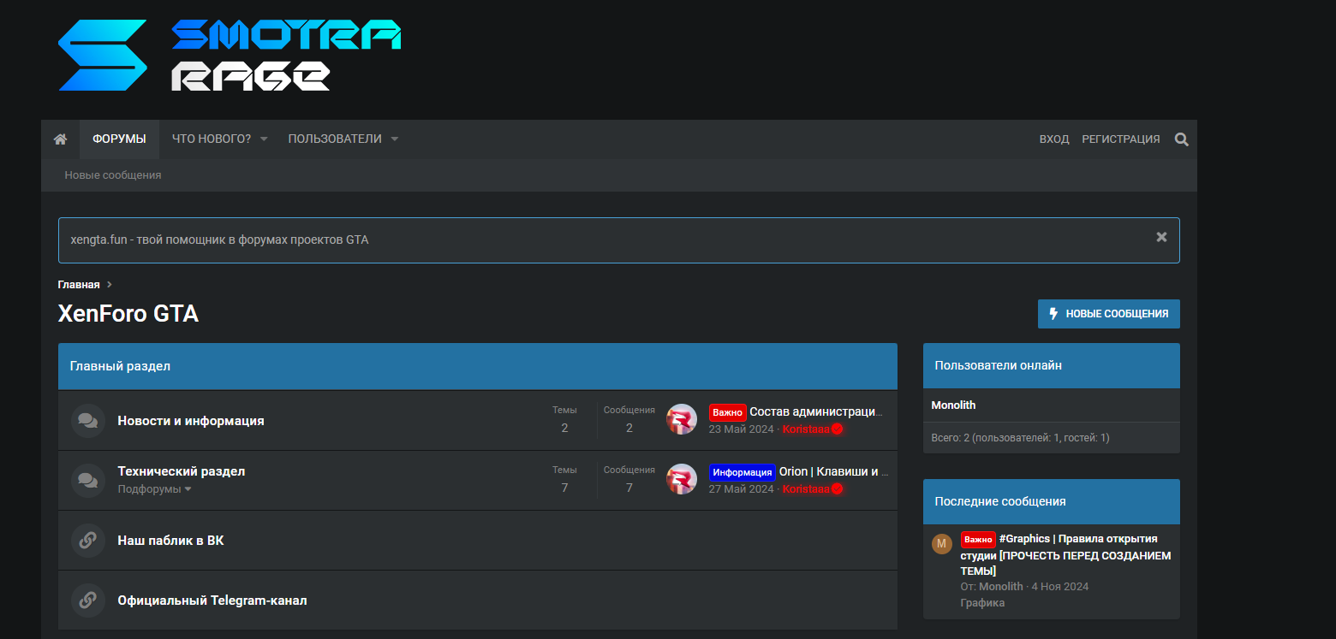Expand the Что нового? dropdown arrow

[x=264, y=139]
